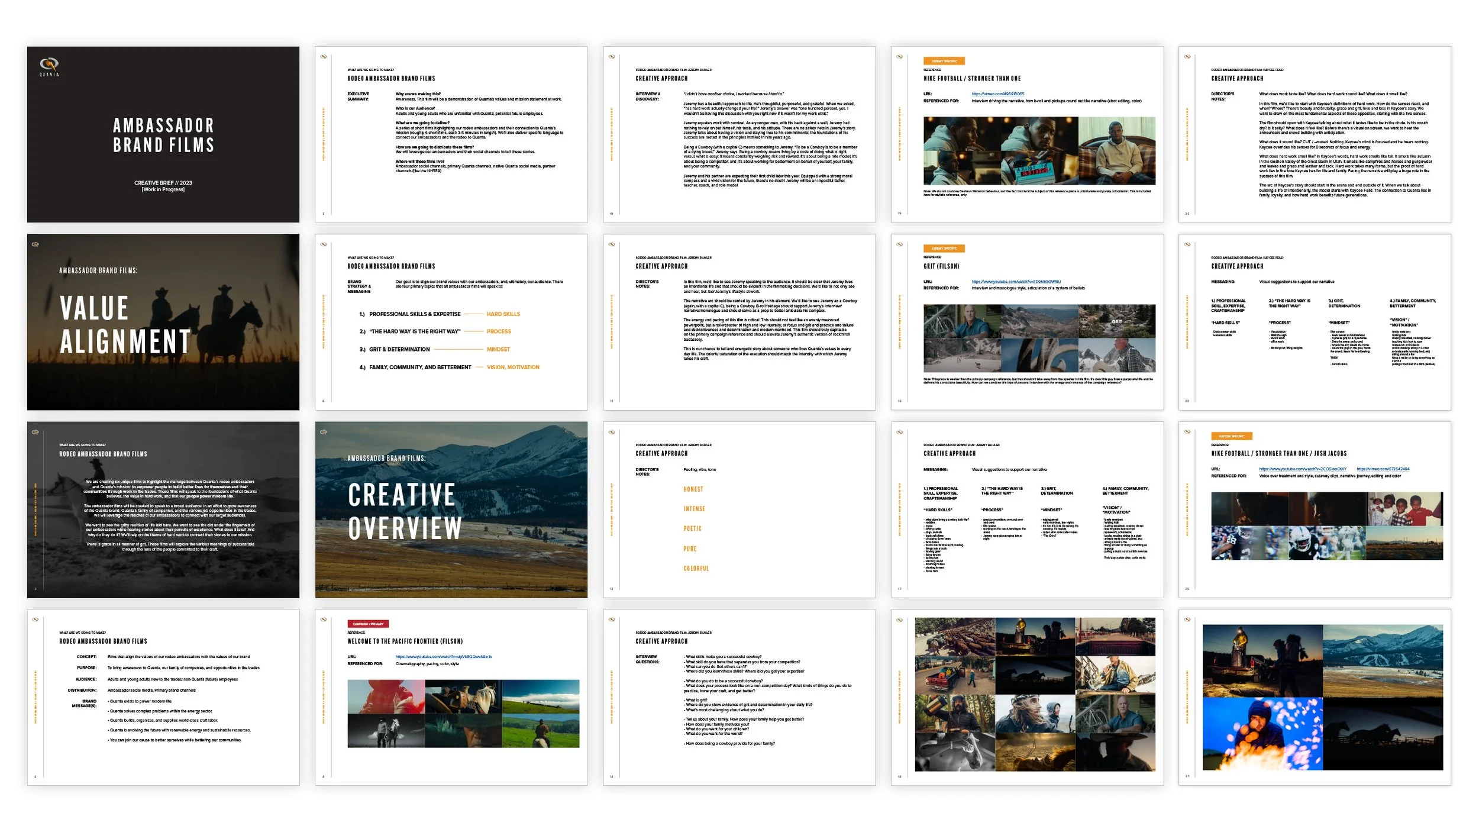Click the seated man in hoodie image
Viewport: 1479px width, 832px height.
pos(1116,151)
